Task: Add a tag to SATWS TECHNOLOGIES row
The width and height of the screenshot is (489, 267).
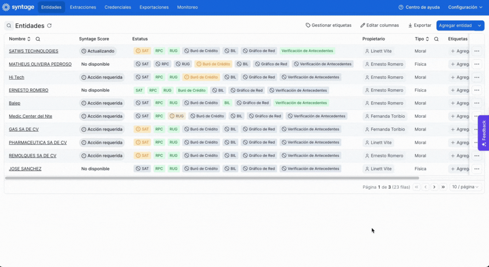Action: pyautogui.click(x=459, y=51)
